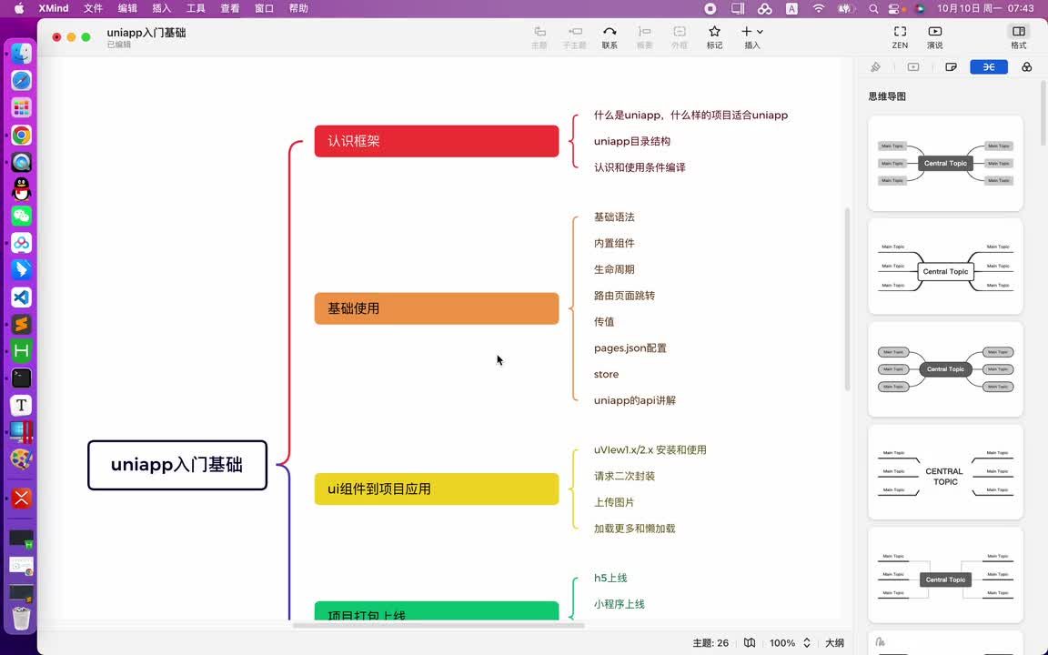
Task: Open the XMind application menu
Action: [x=54, y=8]
